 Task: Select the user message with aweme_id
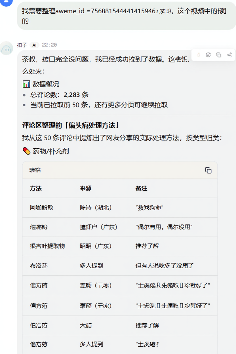point(126,16)
